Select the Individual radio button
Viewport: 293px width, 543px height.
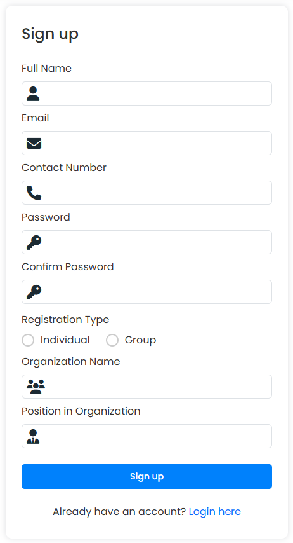pos(28,340)
